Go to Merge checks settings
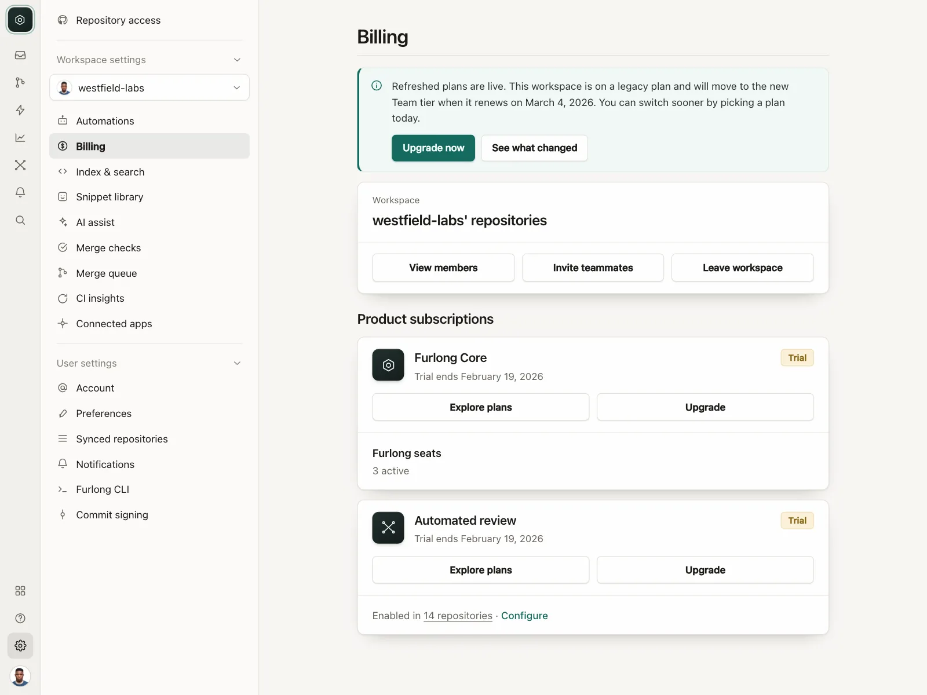927x695 pixels. 149,248
